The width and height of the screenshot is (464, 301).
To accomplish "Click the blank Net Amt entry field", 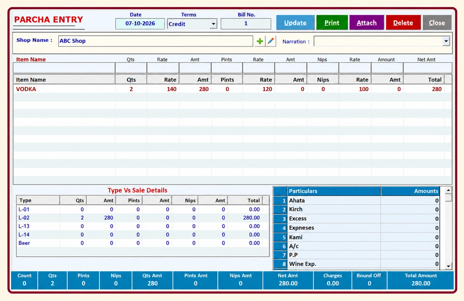I will pyautogui.click(x=427, y=68).
